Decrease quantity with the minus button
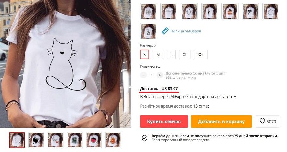Viewport: 287px width, 152px height. tap(143, 75)
